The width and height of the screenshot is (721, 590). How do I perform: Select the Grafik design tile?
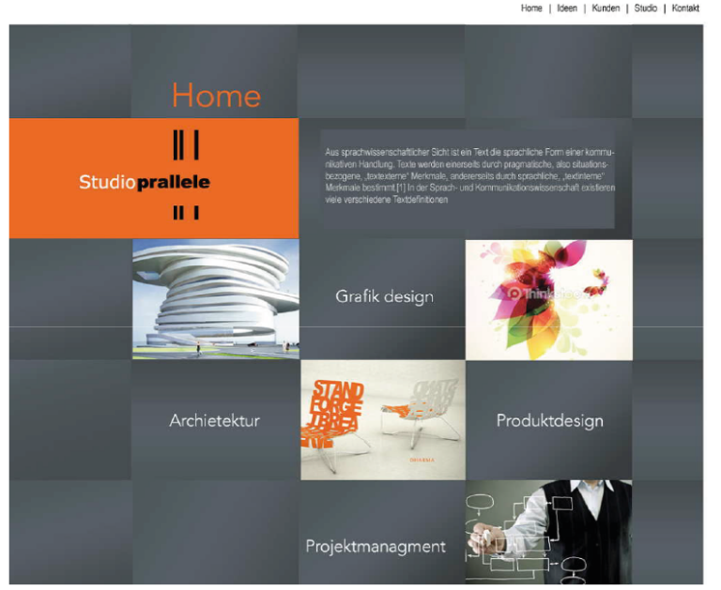coord(384,297)
